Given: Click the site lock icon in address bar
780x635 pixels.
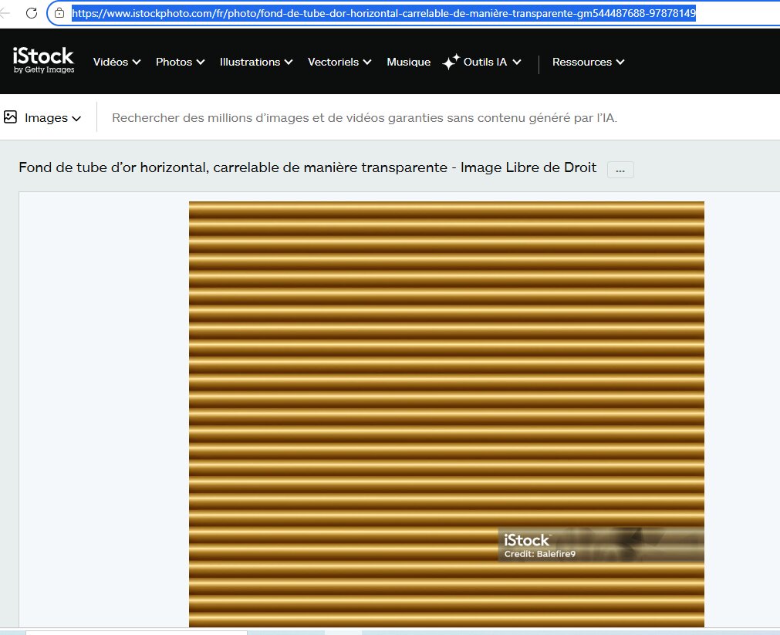Looking at the screenshot, I should click(x=59, y=13).
